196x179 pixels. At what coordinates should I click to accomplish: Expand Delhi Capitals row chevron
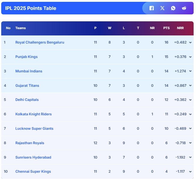tap(190, 100)
